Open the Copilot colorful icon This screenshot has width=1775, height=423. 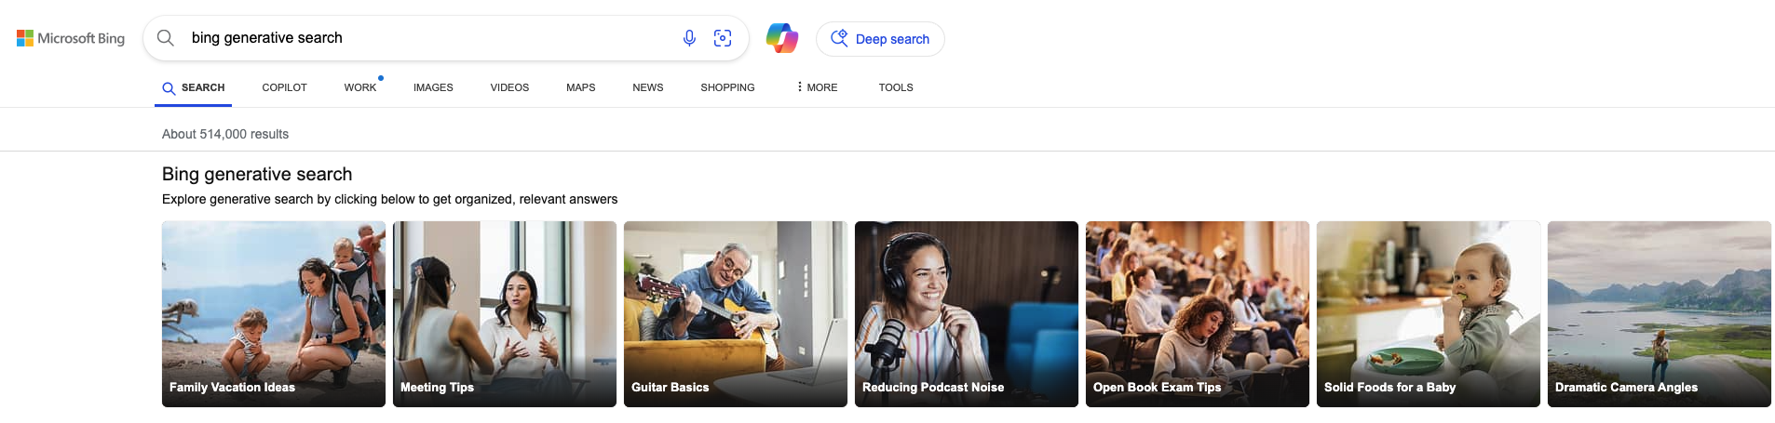tap(781, 38)
